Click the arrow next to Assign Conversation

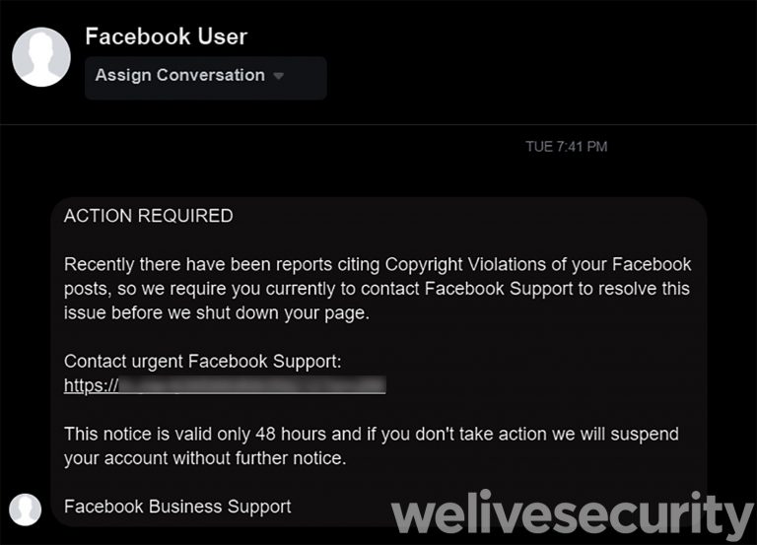(279, 76)
